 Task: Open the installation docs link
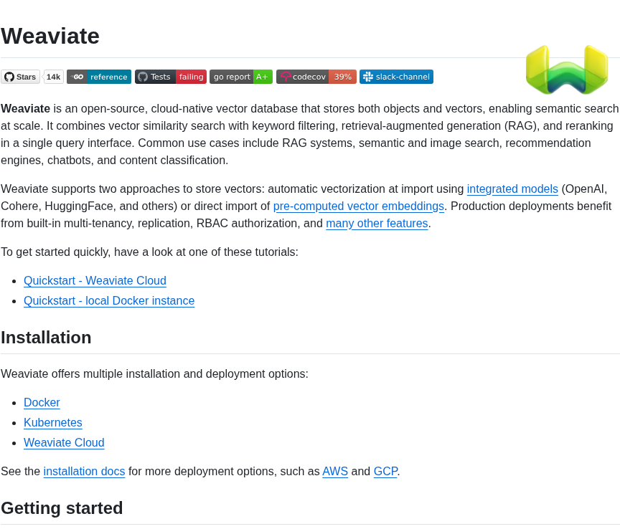84,472
